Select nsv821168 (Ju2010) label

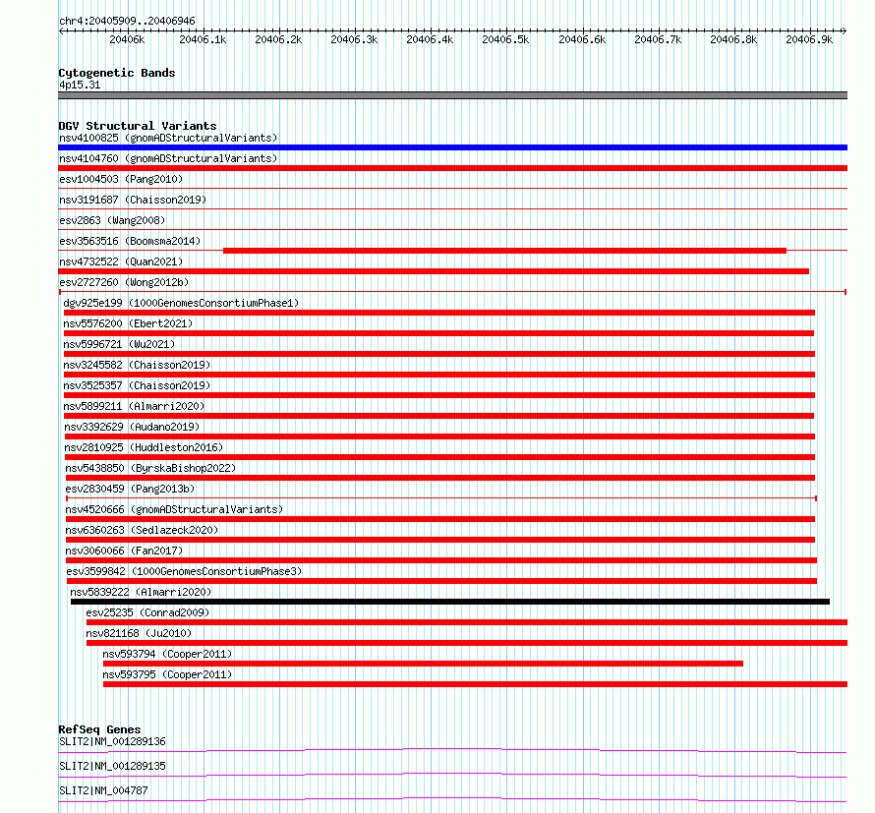pyautogui.click(x=139, y=633)
